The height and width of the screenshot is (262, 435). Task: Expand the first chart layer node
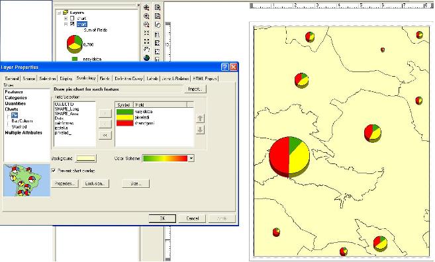click(x=66, y=19)
